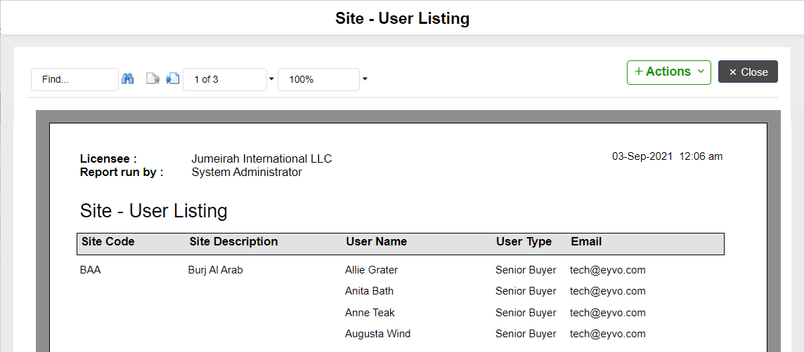Image resolution: width=804 pixels, height=352 pixels.
Task: Click the binoculars find icon
Action: pyautogui.click(x=128, y=79)
